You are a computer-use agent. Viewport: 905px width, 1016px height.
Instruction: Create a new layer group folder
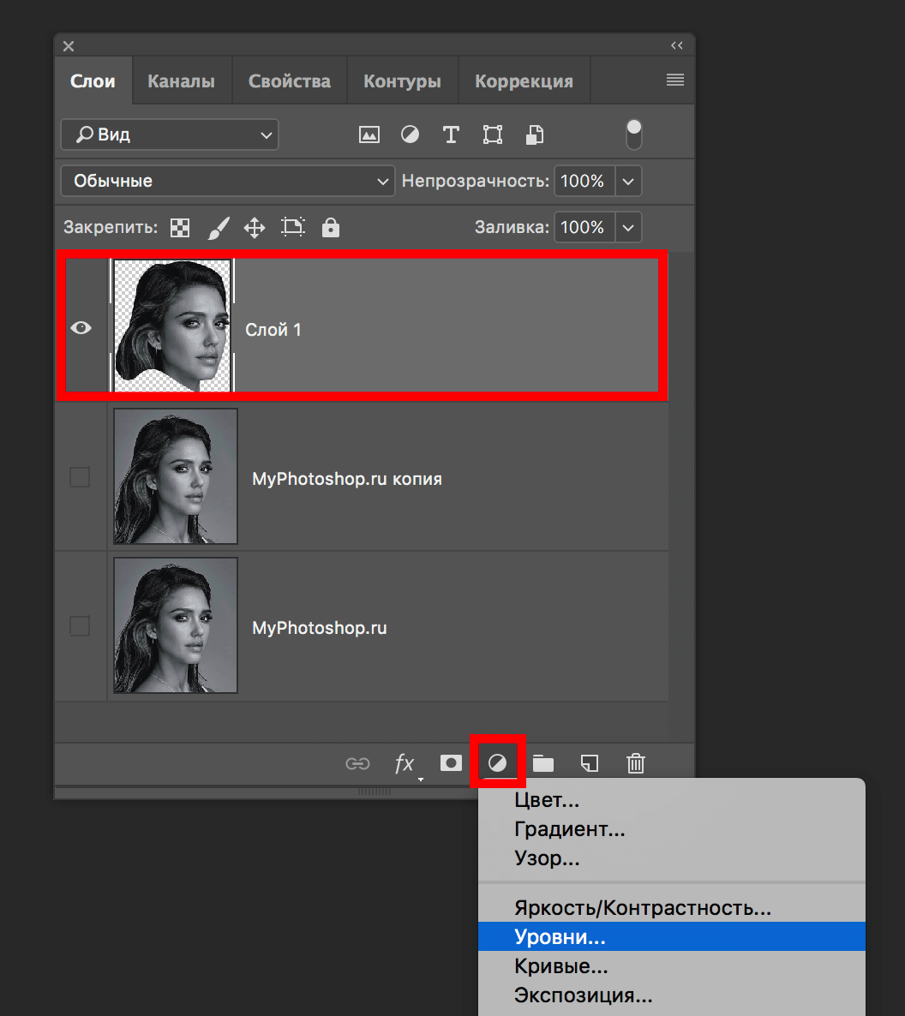[x=543, y=762]
